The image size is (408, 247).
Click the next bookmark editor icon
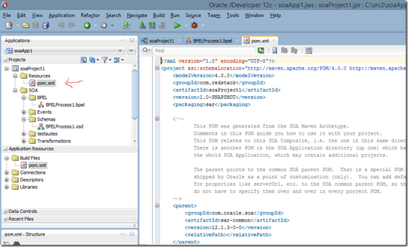[x=284, y=50]
